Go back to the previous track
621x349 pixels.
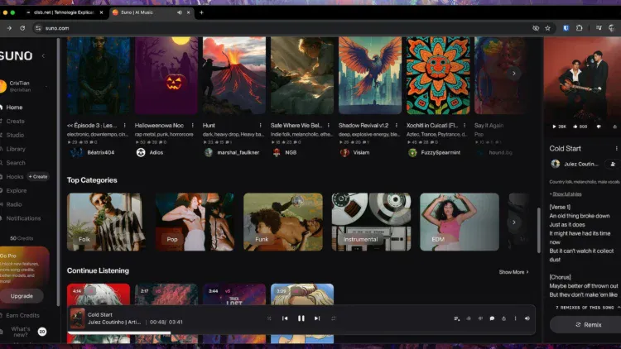click(x=285, y=318)
